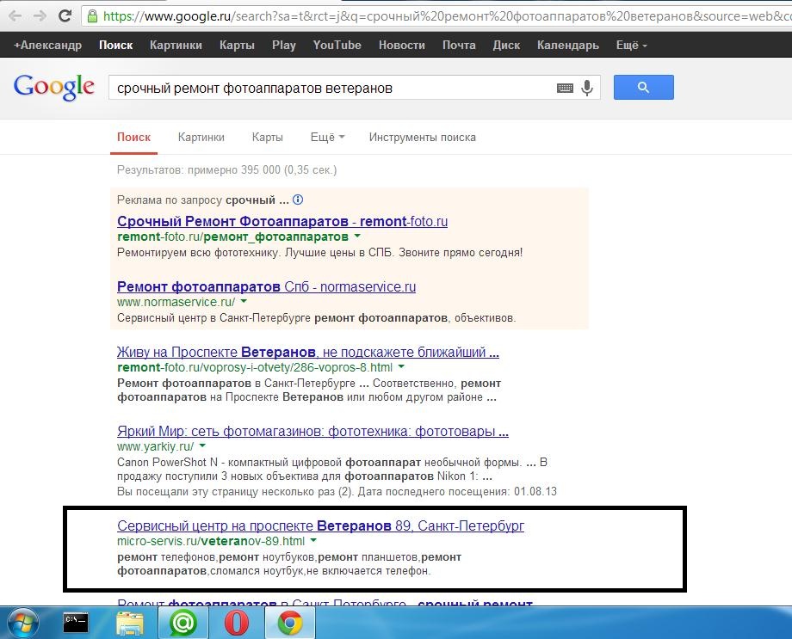
Task: Open Диск in top bar
Action: [506, 45]
